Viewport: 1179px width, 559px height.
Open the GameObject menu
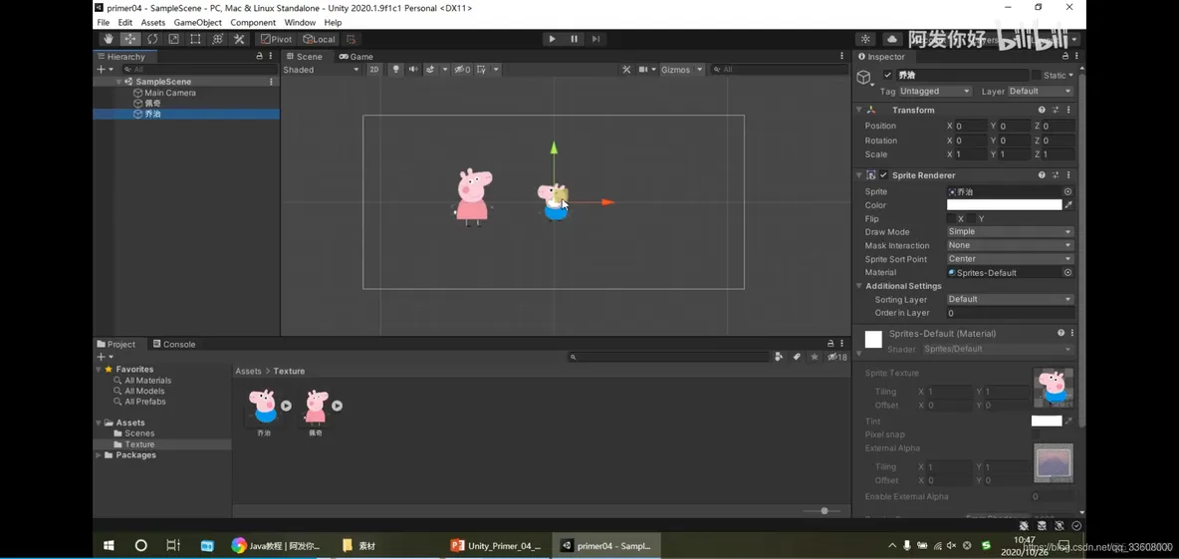pos(198,23)
